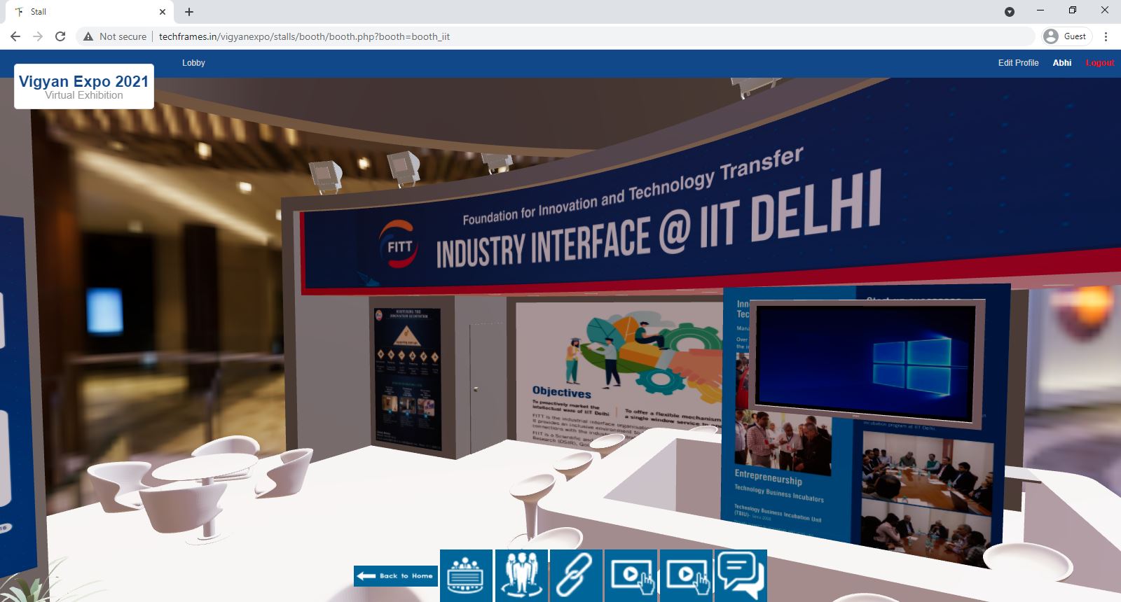Reload the page

(60, 36)
